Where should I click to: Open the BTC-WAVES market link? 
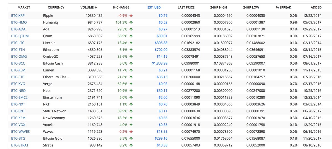coord(20,132)
